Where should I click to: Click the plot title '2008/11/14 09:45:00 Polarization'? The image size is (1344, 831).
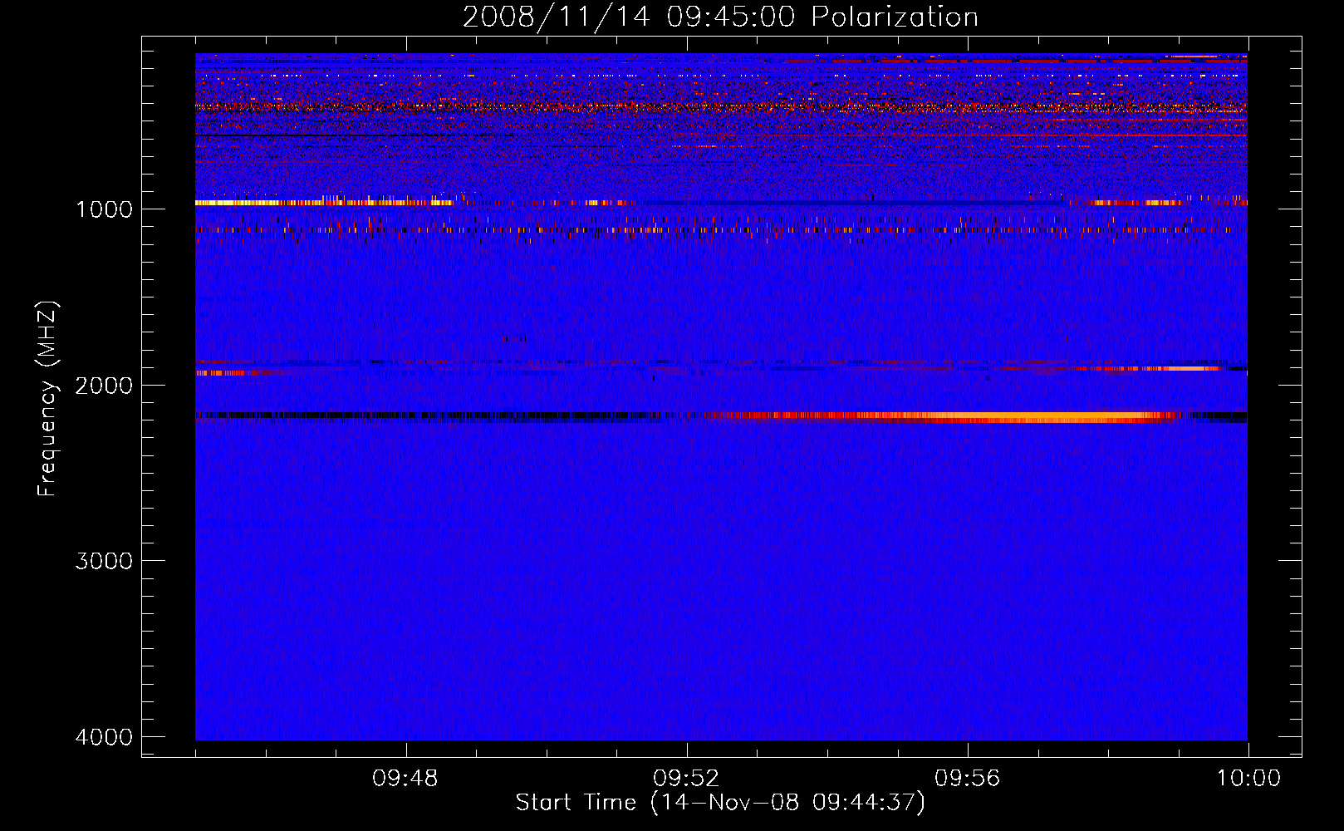(x=720, y=17)
